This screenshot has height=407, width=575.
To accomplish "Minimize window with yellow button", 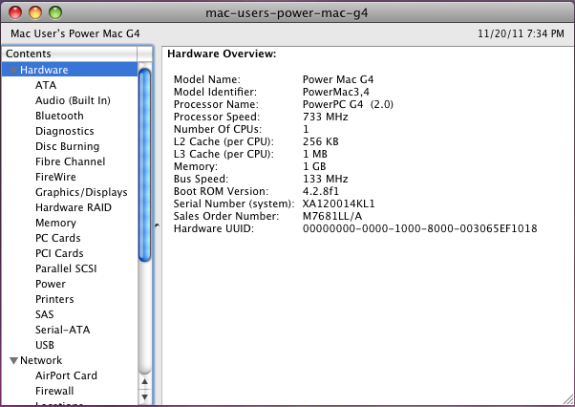I will 35,12.
